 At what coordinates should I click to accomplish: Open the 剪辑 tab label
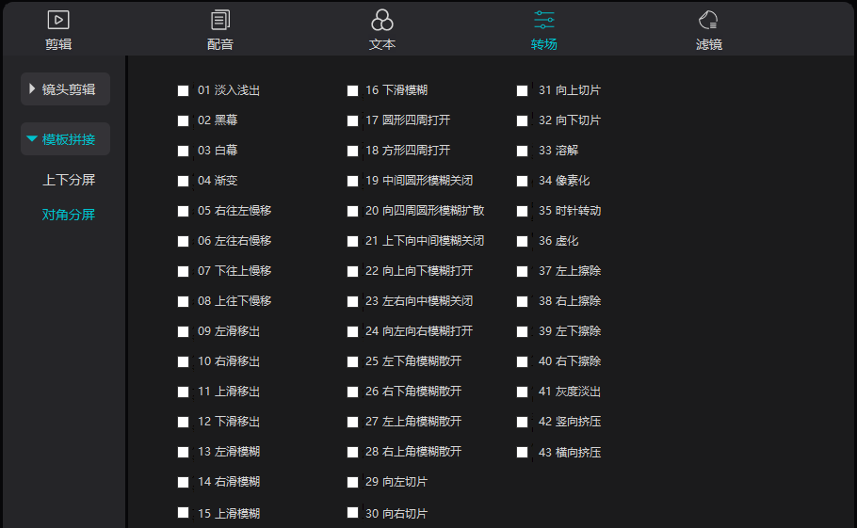pyautogui.click(x=58, y=44)
